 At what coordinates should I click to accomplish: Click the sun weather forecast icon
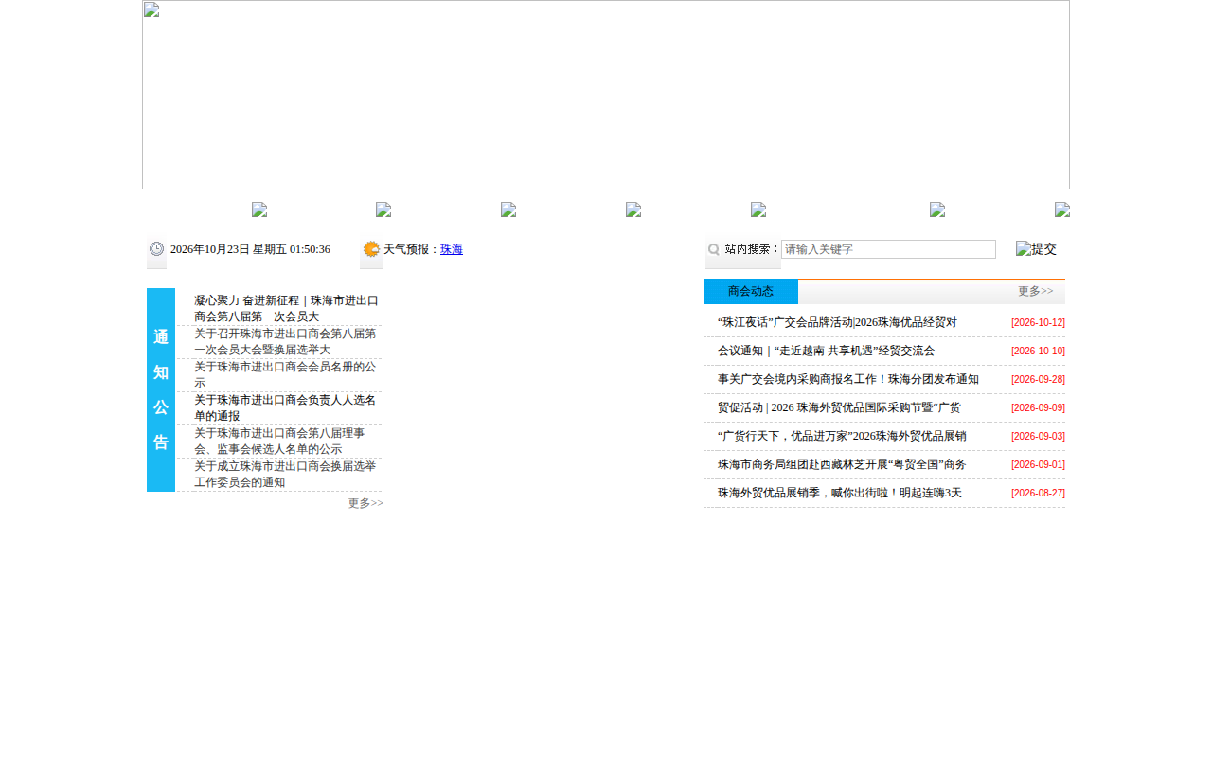click(x=371, y=249)
